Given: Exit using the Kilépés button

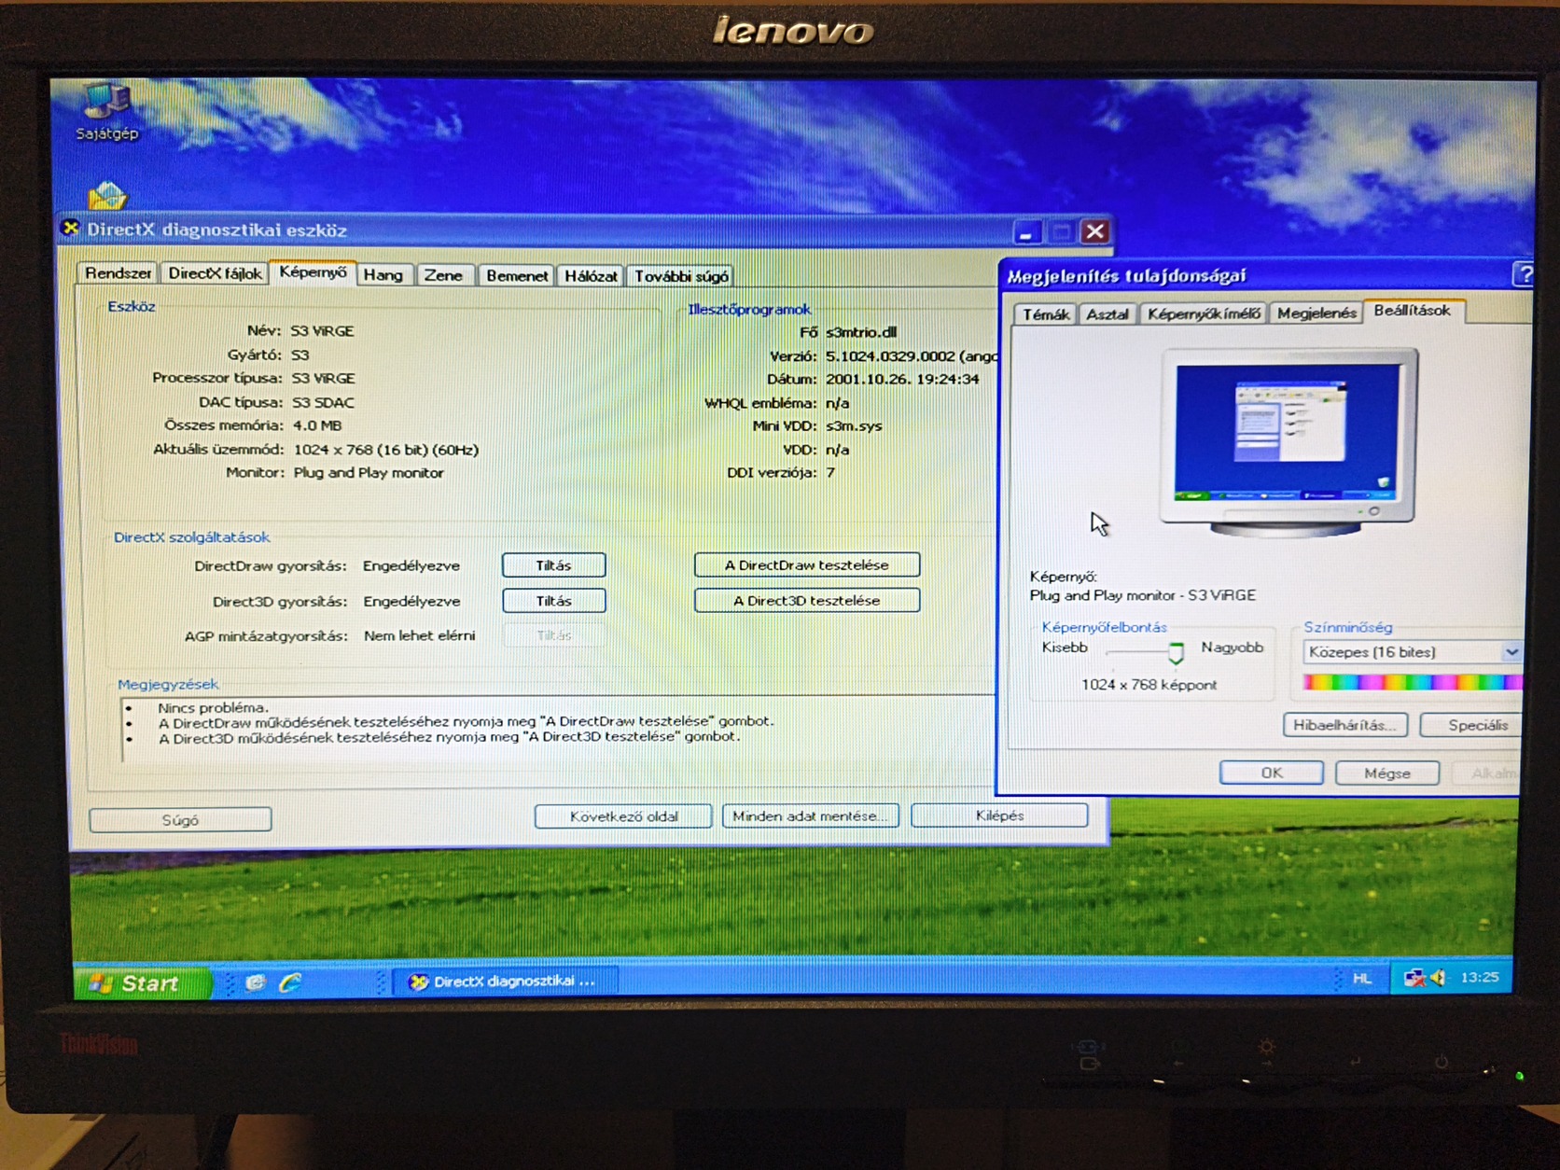Looking at the screenshot, I should tap(999, 815).
